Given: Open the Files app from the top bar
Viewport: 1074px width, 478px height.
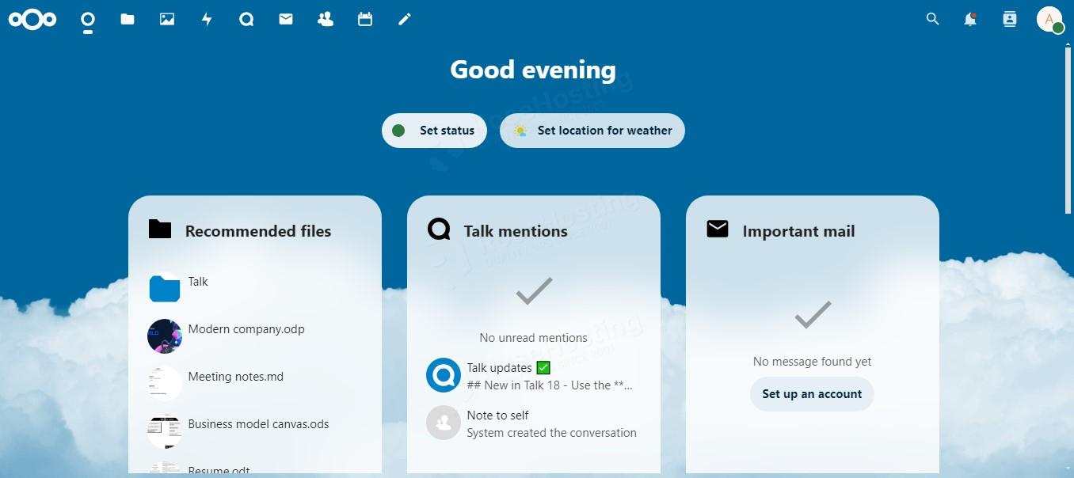Looking at the screenshot, I should coord(127,19).
